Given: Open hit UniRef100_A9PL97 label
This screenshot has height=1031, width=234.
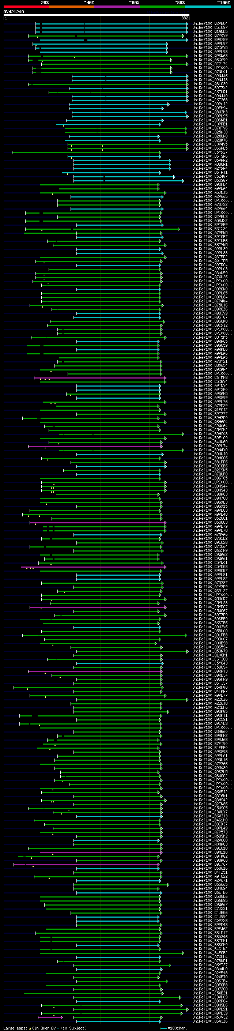Looking at the screenshot, I should 210,44.
